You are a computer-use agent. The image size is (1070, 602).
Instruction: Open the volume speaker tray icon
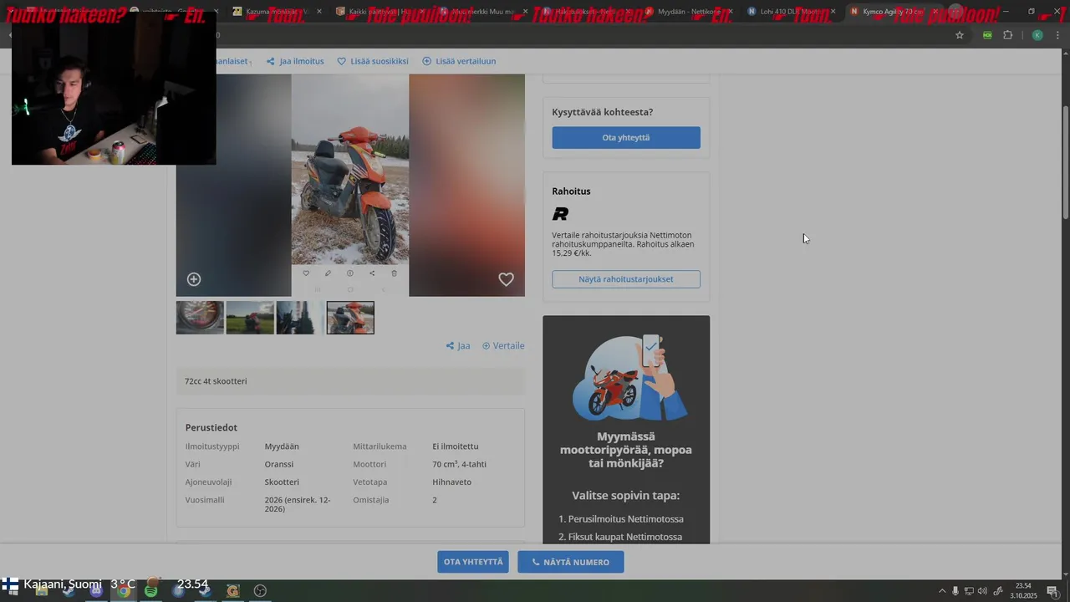point(982,591)
